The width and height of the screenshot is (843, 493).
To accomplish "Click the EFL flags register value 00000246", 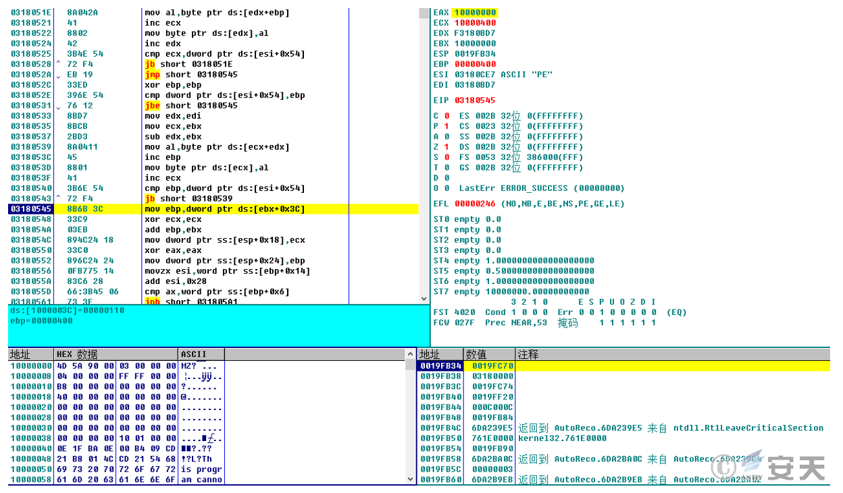I will coord(475,204).
